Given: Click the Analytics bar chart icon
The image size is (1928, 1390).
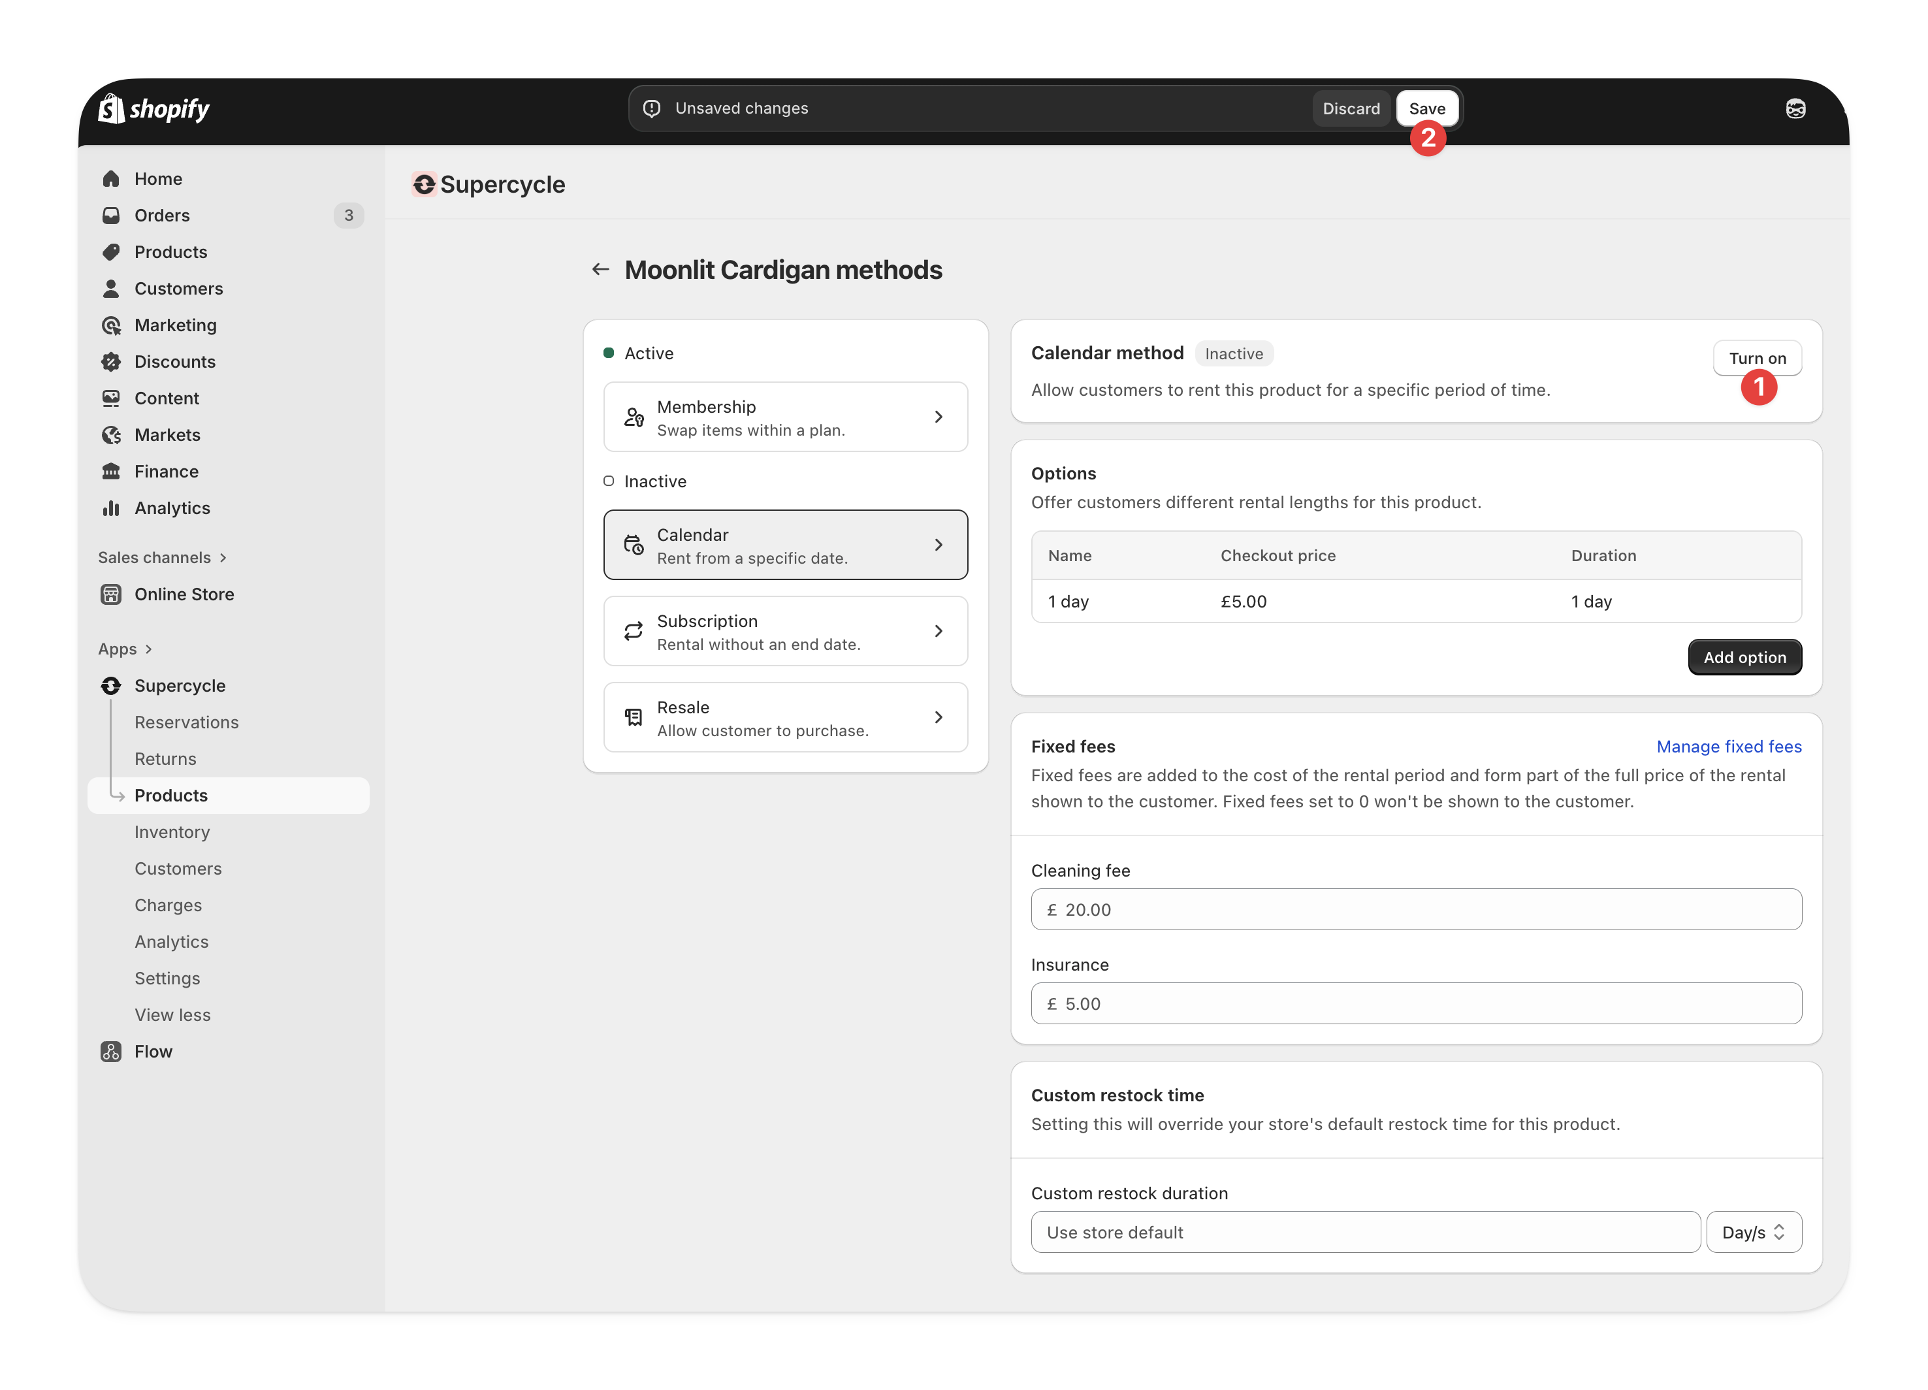Looking at the screenshot, I should (112, 508).
